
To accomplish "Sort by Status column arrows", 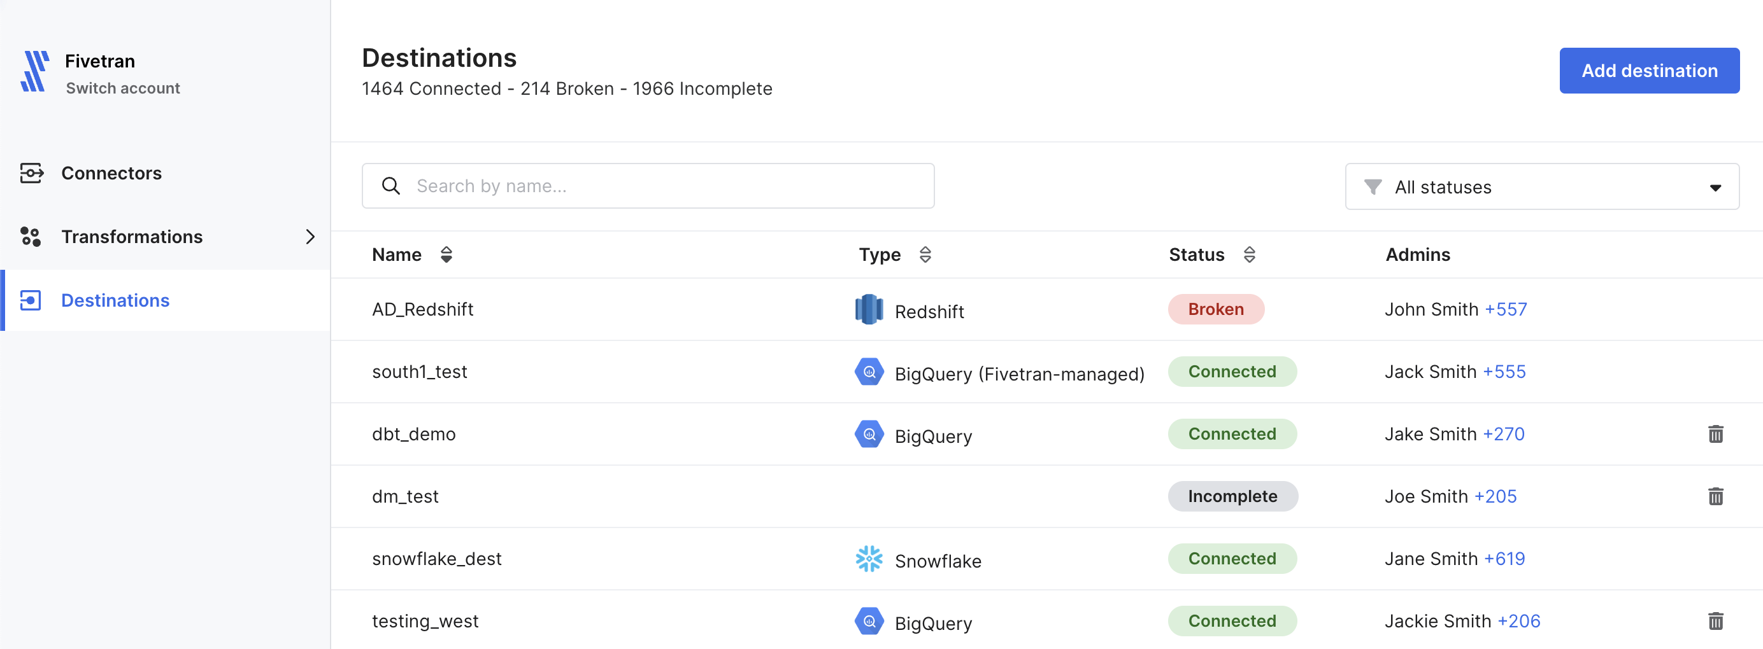I will pos(1249,255).
